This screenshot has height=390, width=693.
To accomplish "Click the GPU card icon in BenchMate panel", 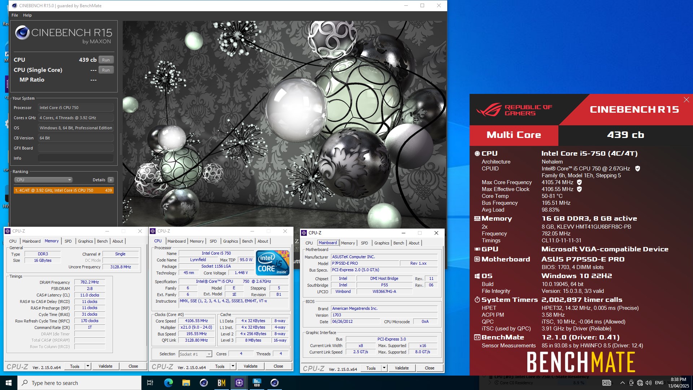I will pos(477,249).
